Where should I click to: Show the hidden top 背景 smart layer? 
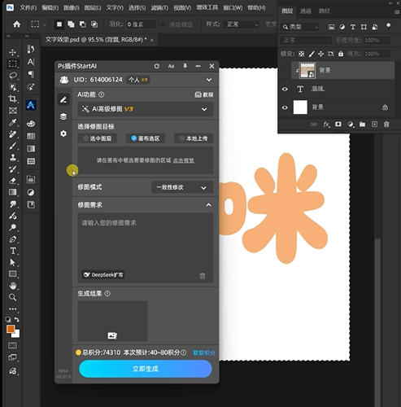point(285,71)
